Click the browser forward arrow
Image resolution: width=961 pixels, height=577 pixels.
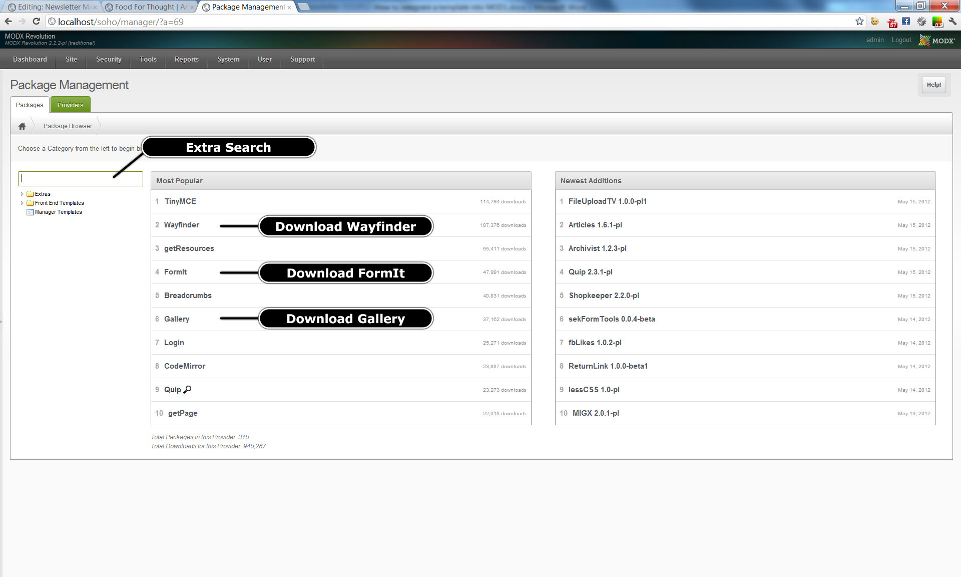pyautogui.click(x=22, y=22)
